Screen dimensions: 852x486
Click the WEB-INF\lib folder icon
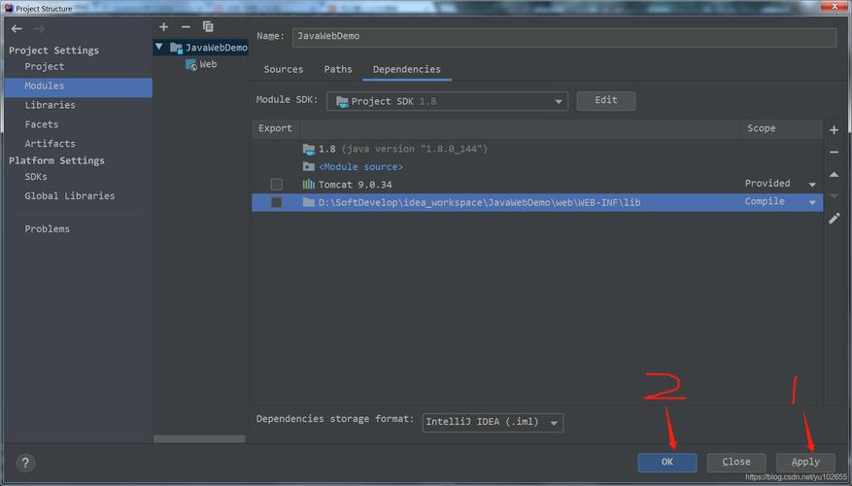[x=309, y=202]
